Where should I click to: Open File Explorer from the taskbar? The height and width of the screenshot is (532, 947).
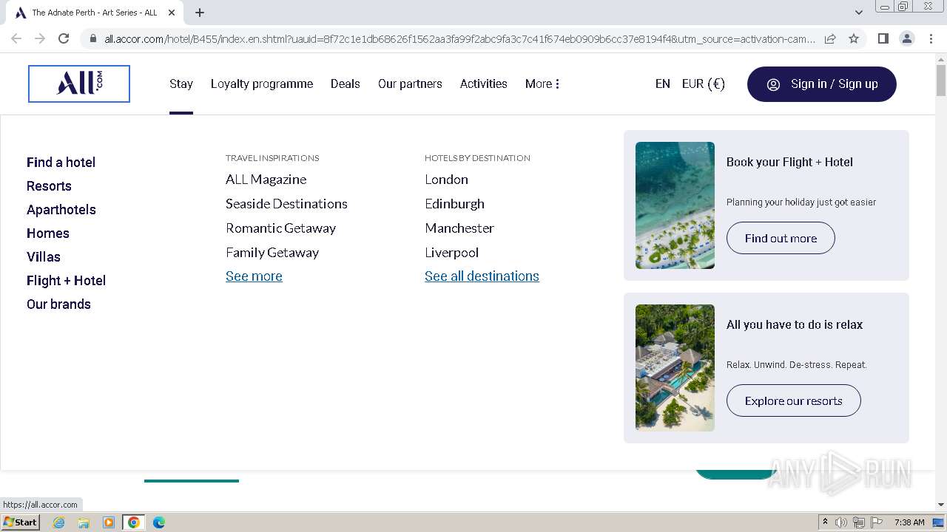point(84,522)
